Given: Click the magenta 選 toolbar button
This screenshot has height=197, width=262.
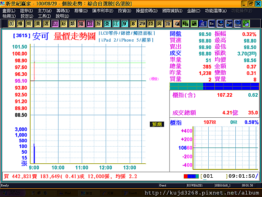Looking at the screenshot, I should pyautogui.click(x=55, y=24).
